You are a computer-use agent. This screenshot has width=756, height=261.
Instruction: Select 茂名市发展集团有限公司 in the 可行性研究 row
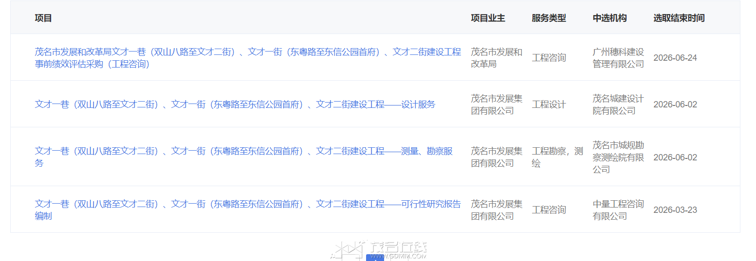click(497, 210)
